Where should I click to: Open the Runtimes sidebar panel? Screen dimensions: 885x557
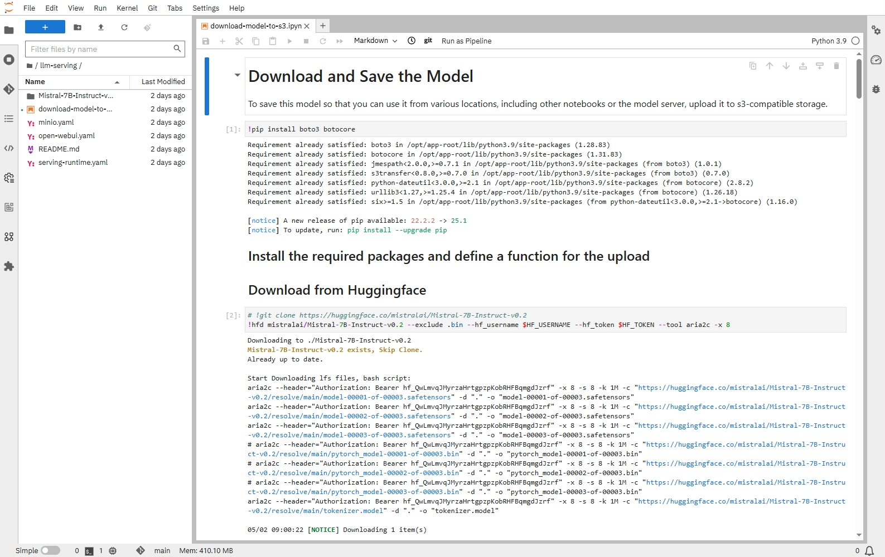[x=9, y=178]
